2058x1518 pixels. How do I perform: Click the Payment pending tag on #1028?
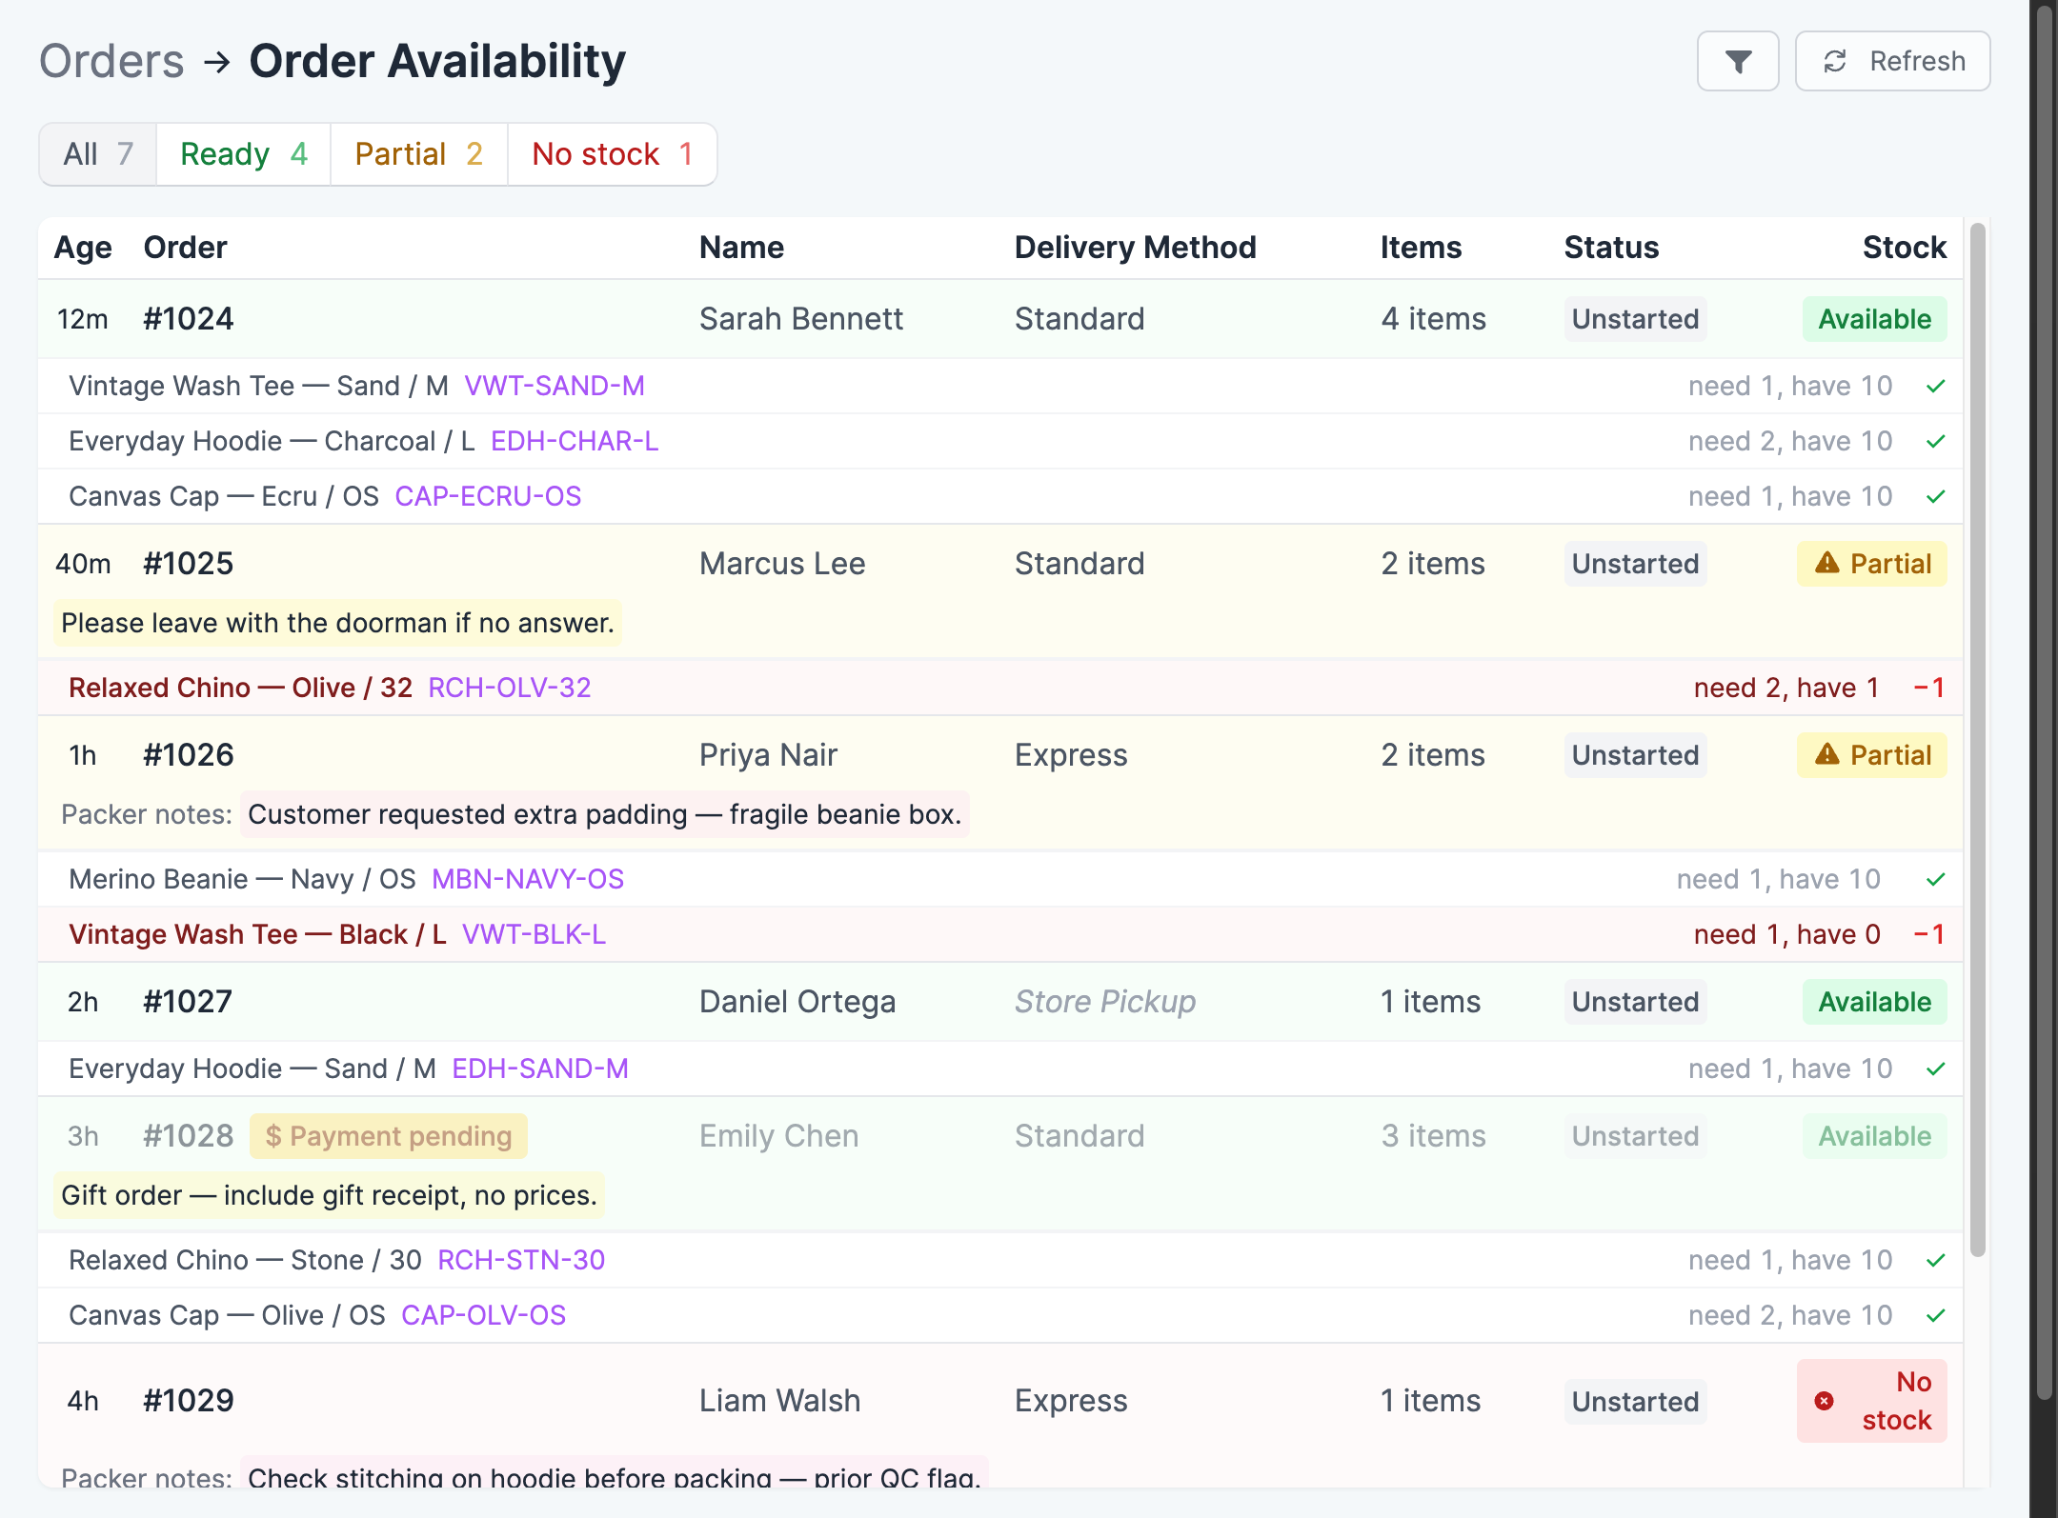pos(389,1136)
